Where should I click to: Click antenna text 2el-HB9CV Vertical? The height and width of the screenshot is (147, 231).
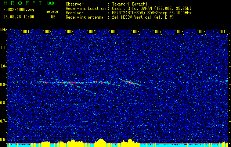pos(132,17)
